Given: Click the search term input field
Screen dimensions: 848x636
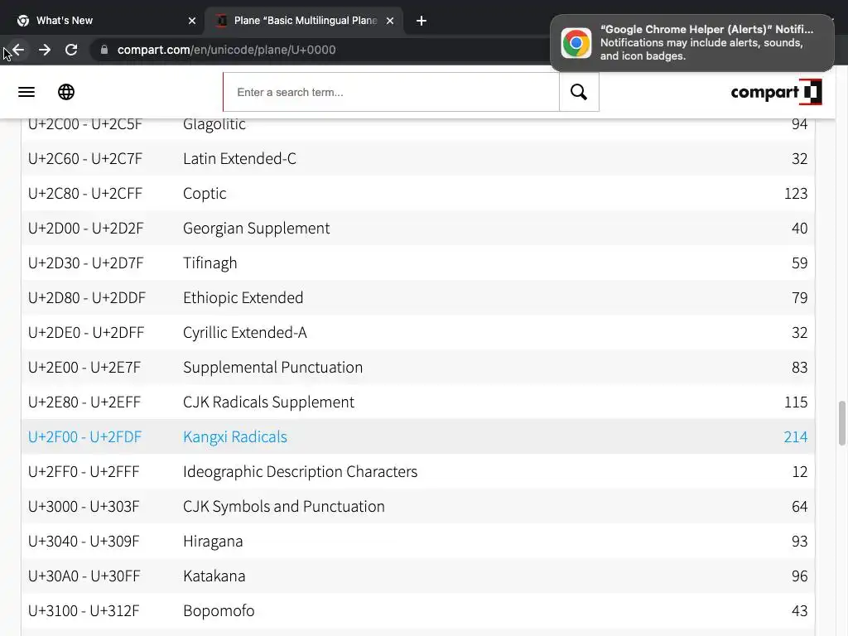Looking at the screenshot, I should pos(391,92).
